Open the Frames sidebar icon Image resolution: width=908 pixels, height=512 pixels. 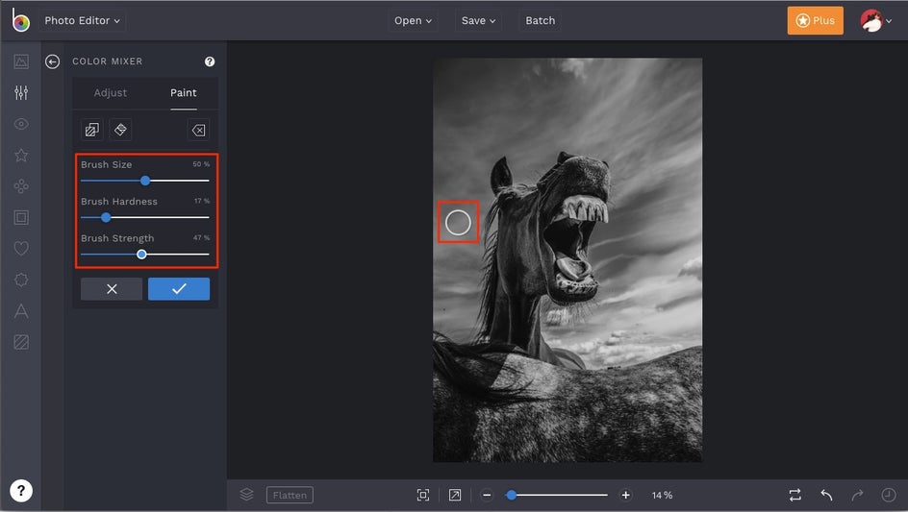[21, 217]
